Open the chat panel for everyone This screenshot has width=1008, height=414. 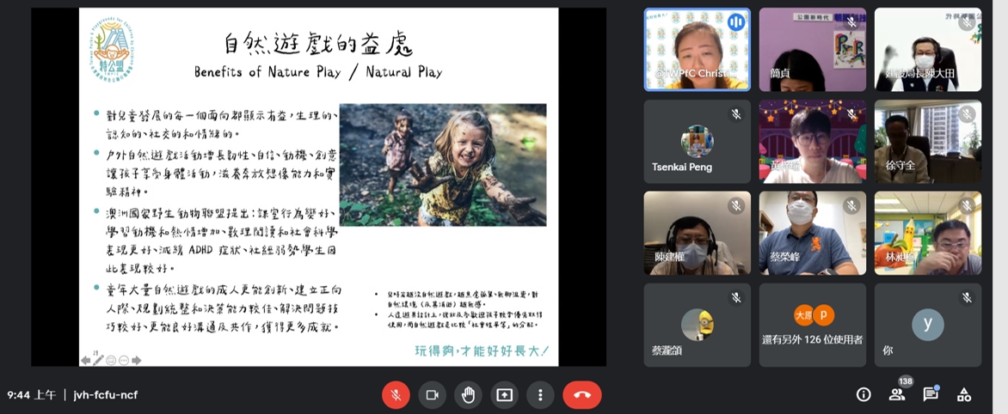(931, 395)
